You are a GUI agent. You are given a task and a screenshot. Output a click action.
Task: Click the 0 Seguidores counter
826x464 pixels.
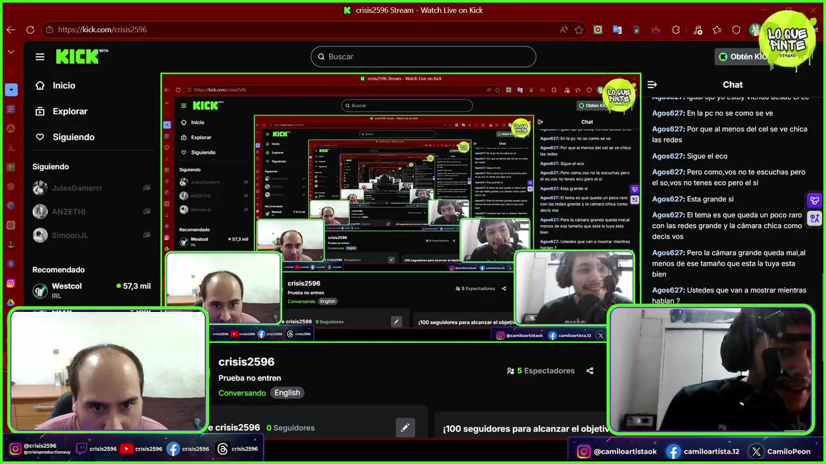coord(290,427)
